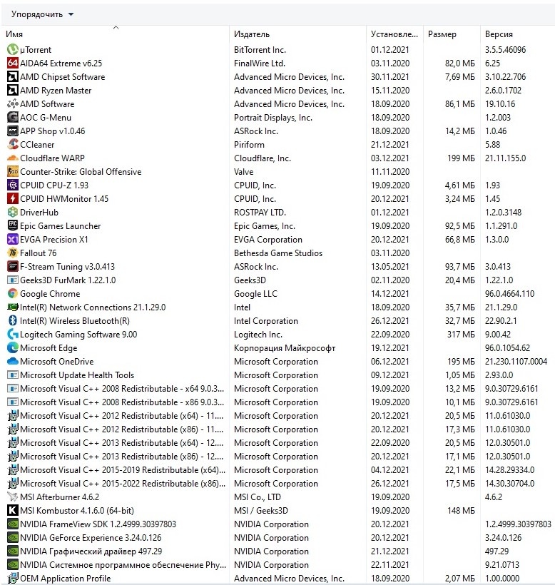Screen dimensions: 555x585
Task: Click the CPUID HWMonitor icon
Action: click(13, 199)
